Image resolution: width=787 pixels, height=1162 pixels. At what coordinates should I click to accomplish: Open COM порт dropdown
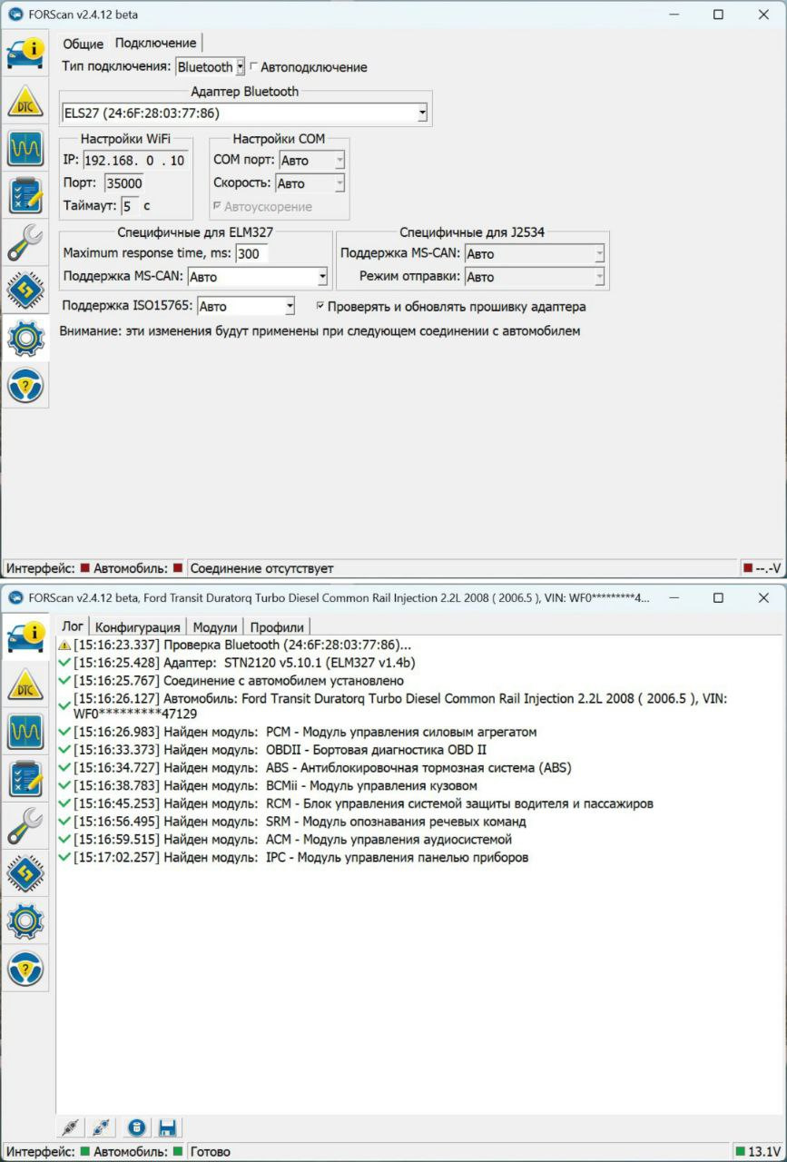pos(311,161)
